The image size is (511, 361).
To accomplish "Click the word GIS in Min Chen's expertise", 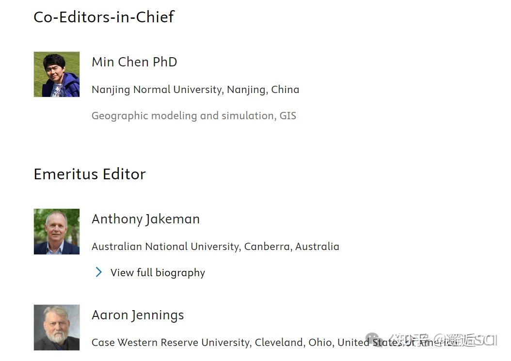I will click(288, 116).
